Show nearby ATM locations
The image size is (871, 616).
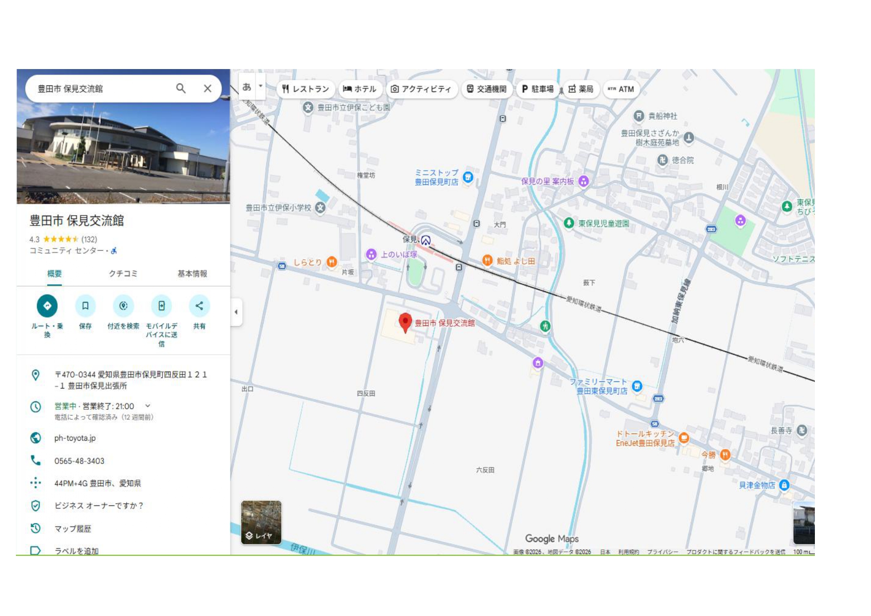[621, 89]
